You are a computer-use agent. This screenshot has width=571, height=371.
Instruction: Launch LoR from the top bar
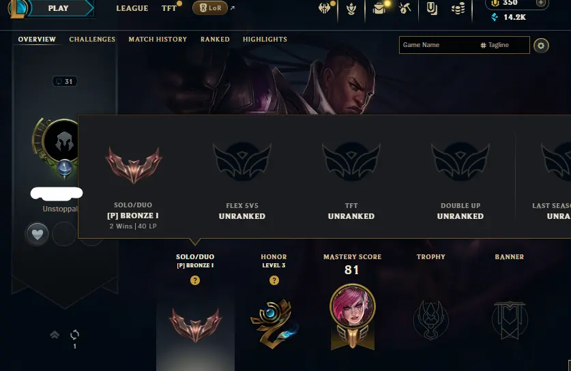click(x=210, y=8)
